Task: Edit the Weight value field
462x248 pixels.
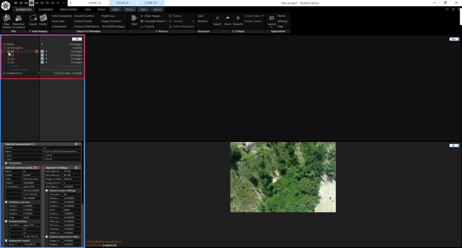Action: [x=31, y=183]
